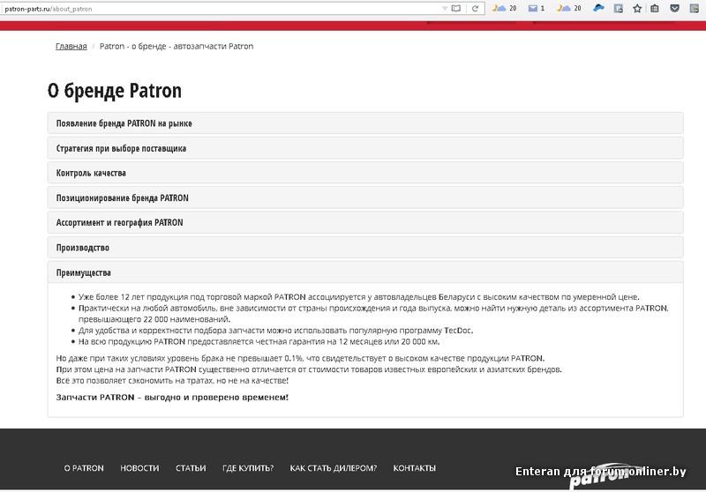Click bullet about warranty '12 месяцев или 20 000 км'
This screenshot has width=706, height=492.
pos(259,342)
